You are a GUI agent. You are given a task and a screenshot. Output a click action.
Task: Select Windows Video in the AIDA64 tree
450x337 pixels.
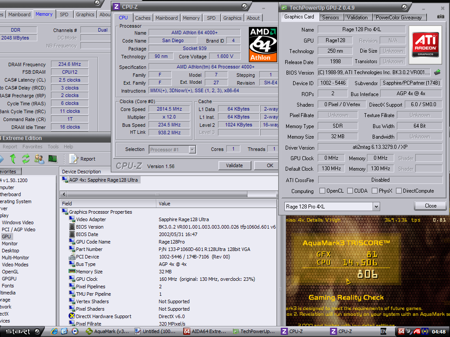pos(18,222)
